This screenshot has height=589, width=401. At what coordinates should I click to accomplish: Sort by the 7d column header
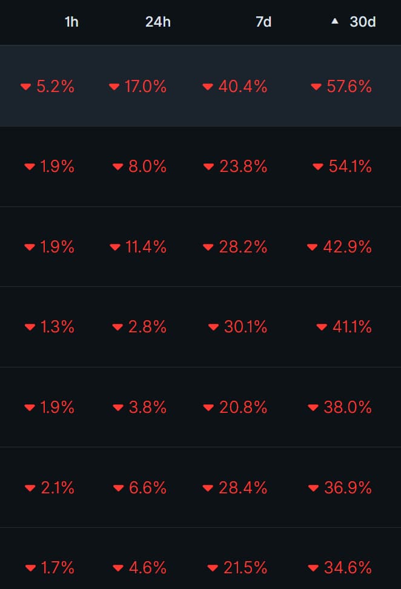(x=263, y=22)
